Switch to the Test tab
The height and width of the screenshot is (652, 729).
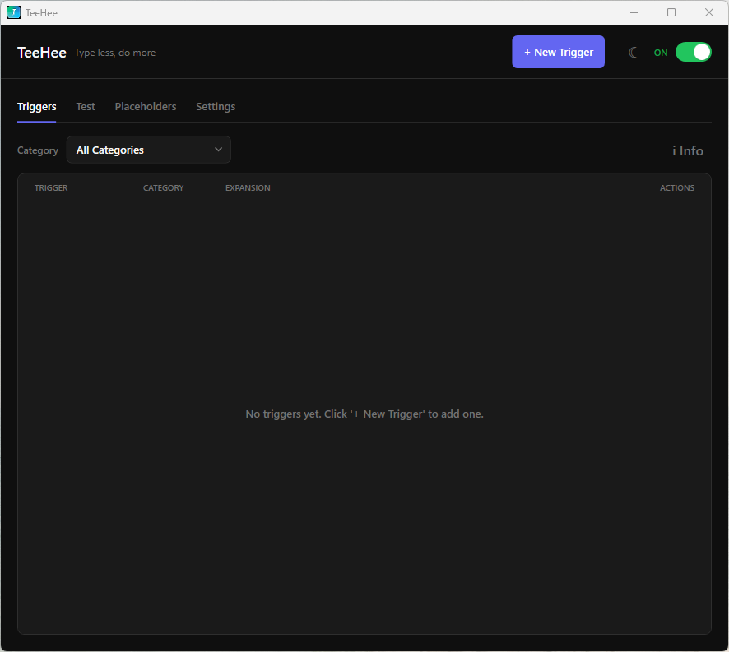pyautogui.click(x=85, y=106)
